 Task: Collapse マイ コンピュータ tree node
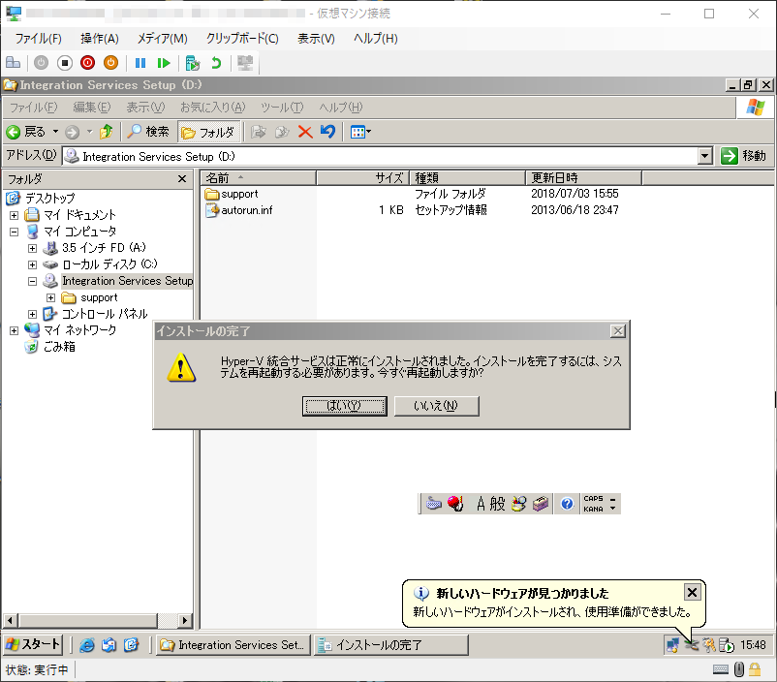coord(14,232)
